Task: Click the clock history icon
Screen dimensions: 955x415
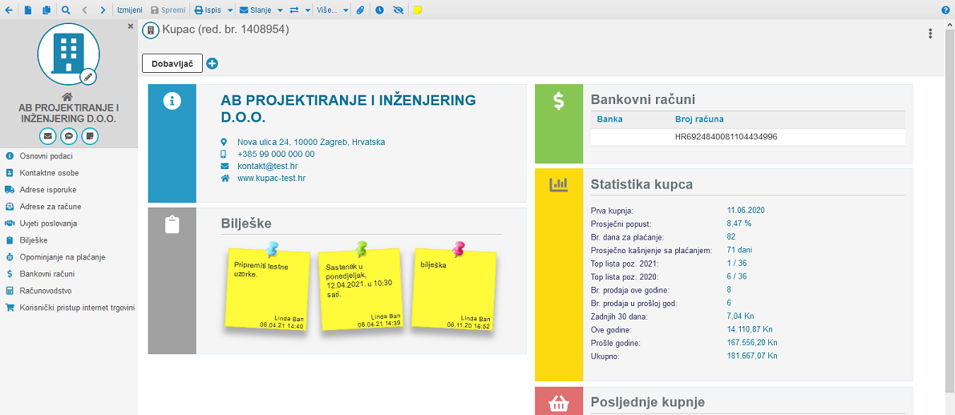Action: click(x=379, y=10)
